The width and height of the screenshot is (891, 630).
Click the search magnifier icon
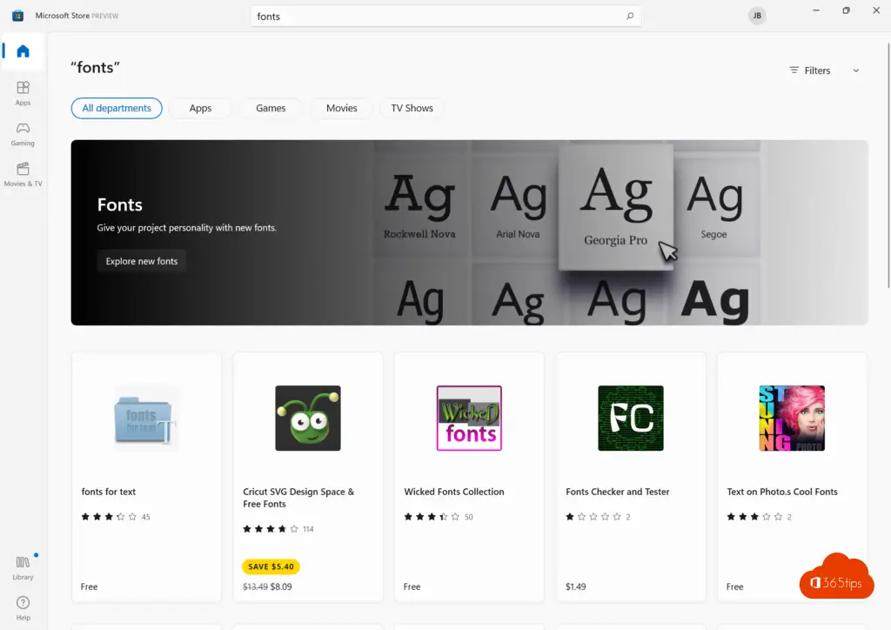pos(630,17)
